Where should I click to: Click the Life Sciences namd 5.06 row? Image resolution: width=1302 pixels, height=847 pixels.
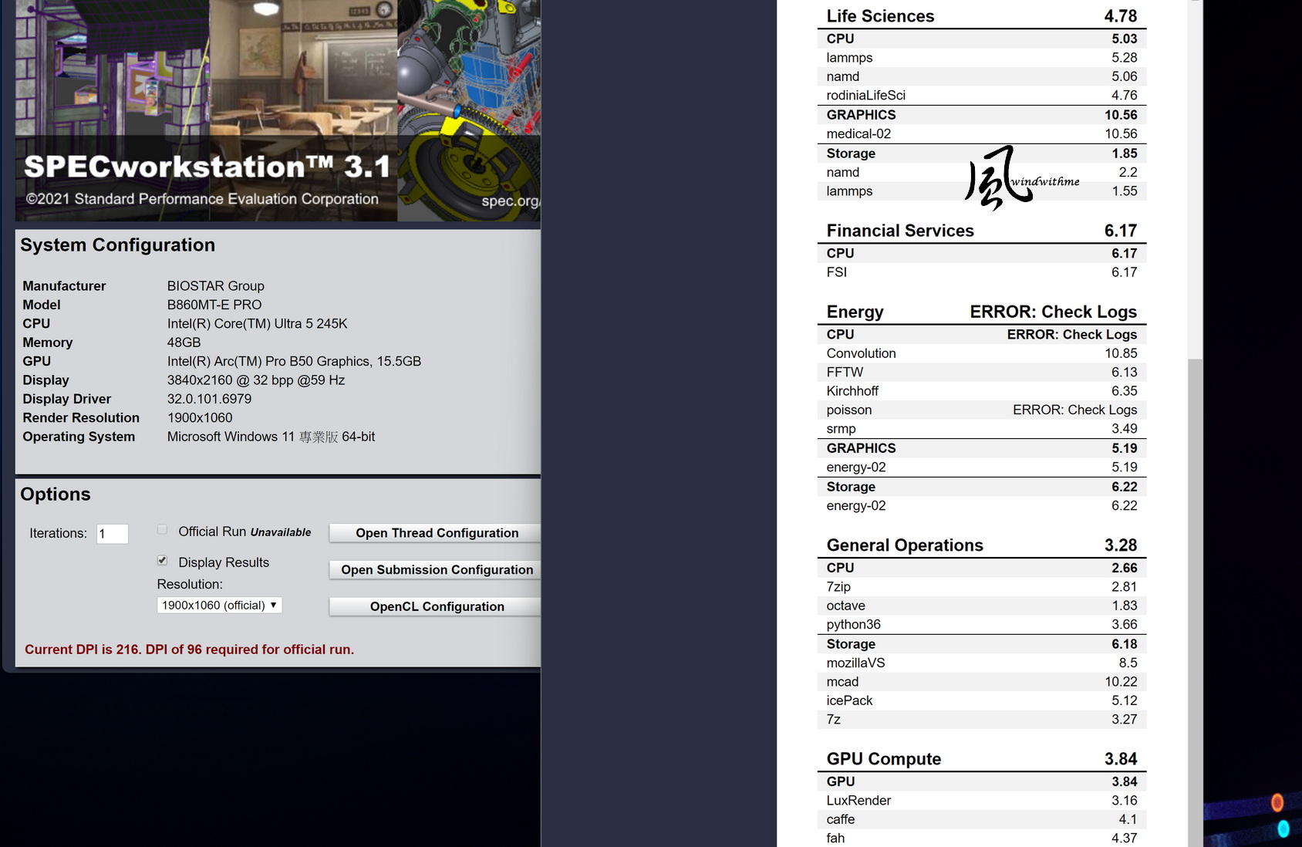982,77
